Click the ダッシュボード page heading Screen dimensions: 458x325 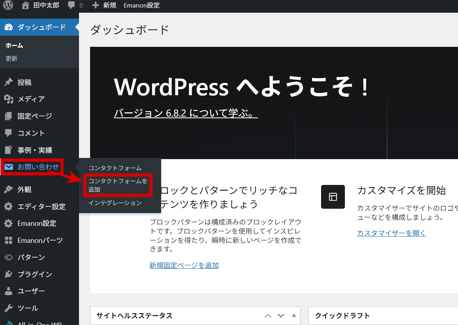pyautogui.click(x=130, y=30)
